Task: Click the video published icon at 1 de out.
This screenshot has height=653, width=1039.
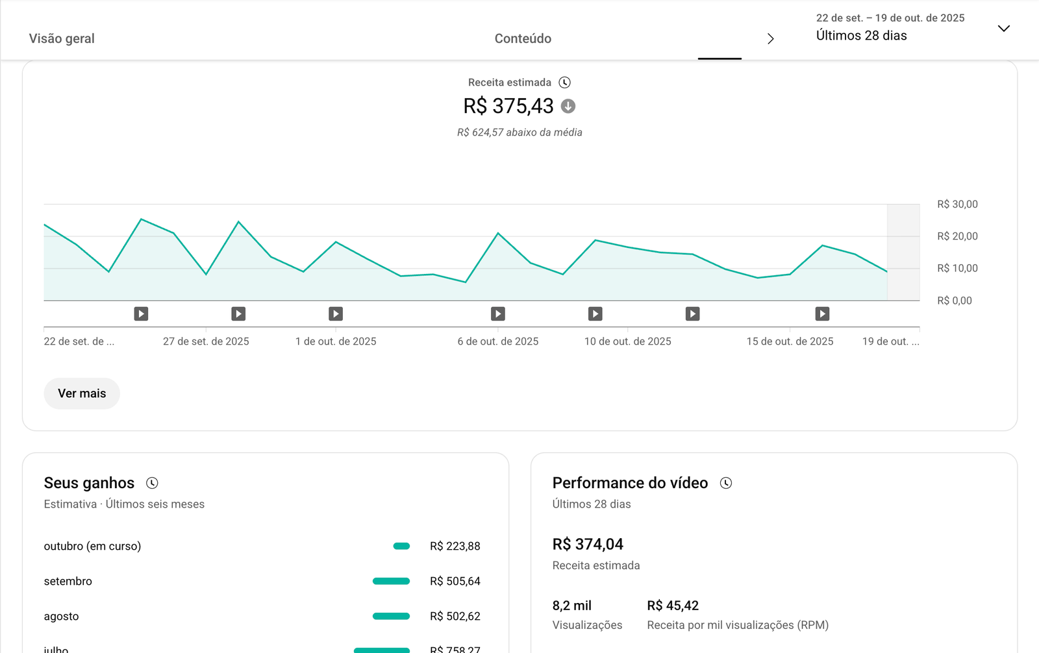Action: [x=336, y=314]
